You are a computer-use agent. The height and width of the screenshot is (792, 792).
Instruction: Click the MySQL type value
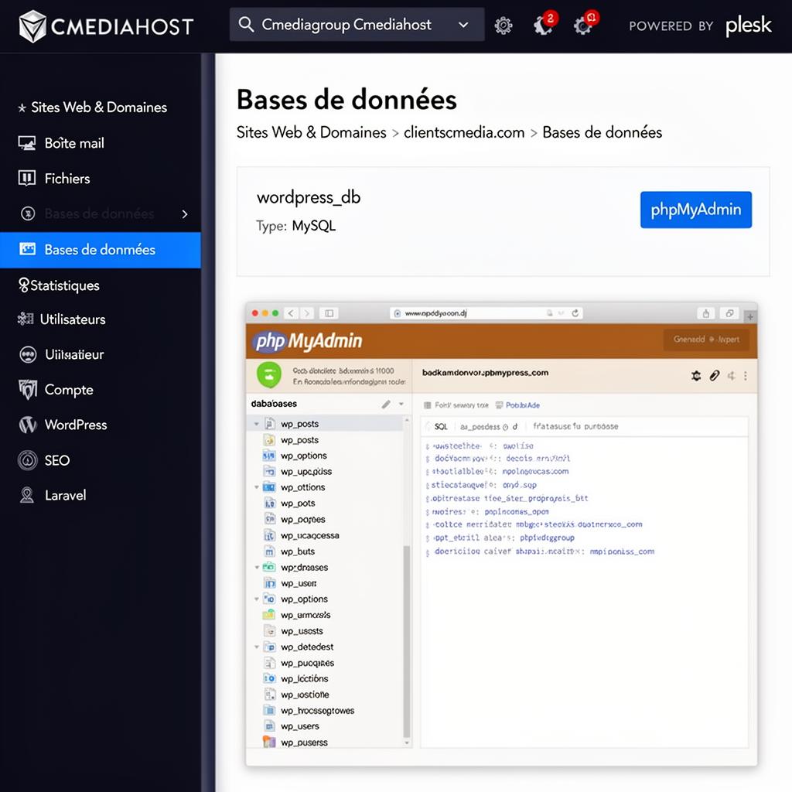314,226
